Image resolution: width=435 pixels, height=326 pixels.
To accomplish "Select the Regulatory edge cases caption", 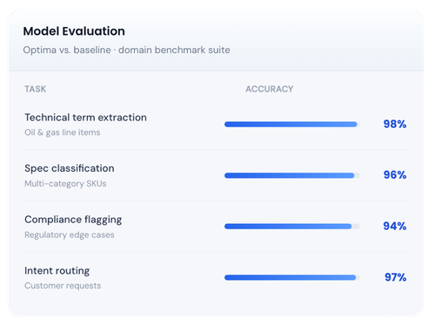I will (70, 234).
